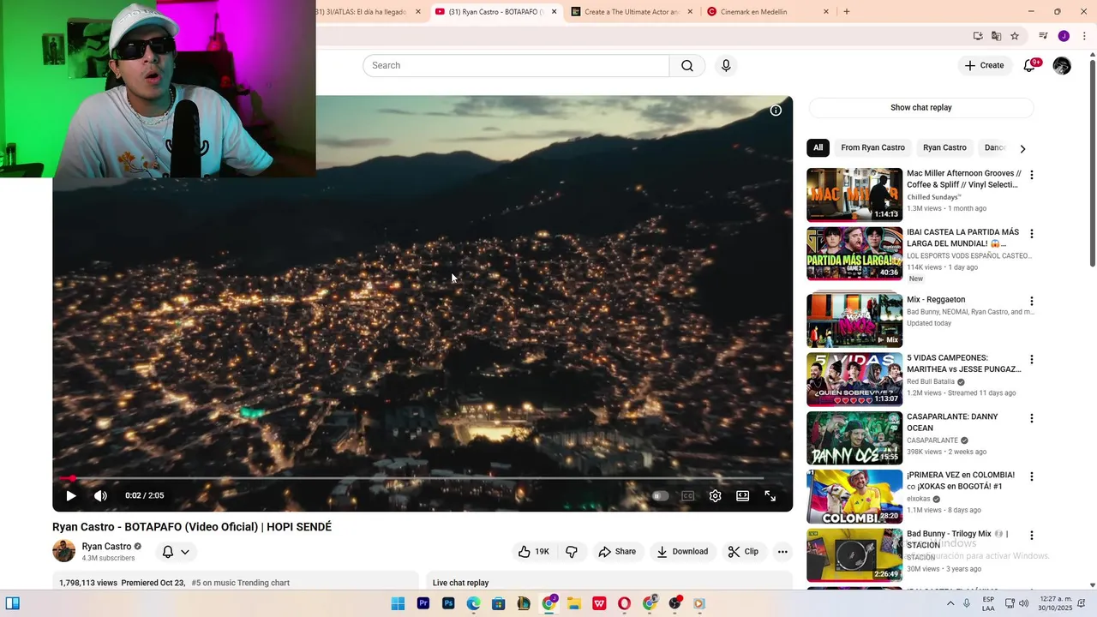Open options for Bad Bunny Trilogy Mix
1097x617 pixels.
click(x=1032, y=535)
